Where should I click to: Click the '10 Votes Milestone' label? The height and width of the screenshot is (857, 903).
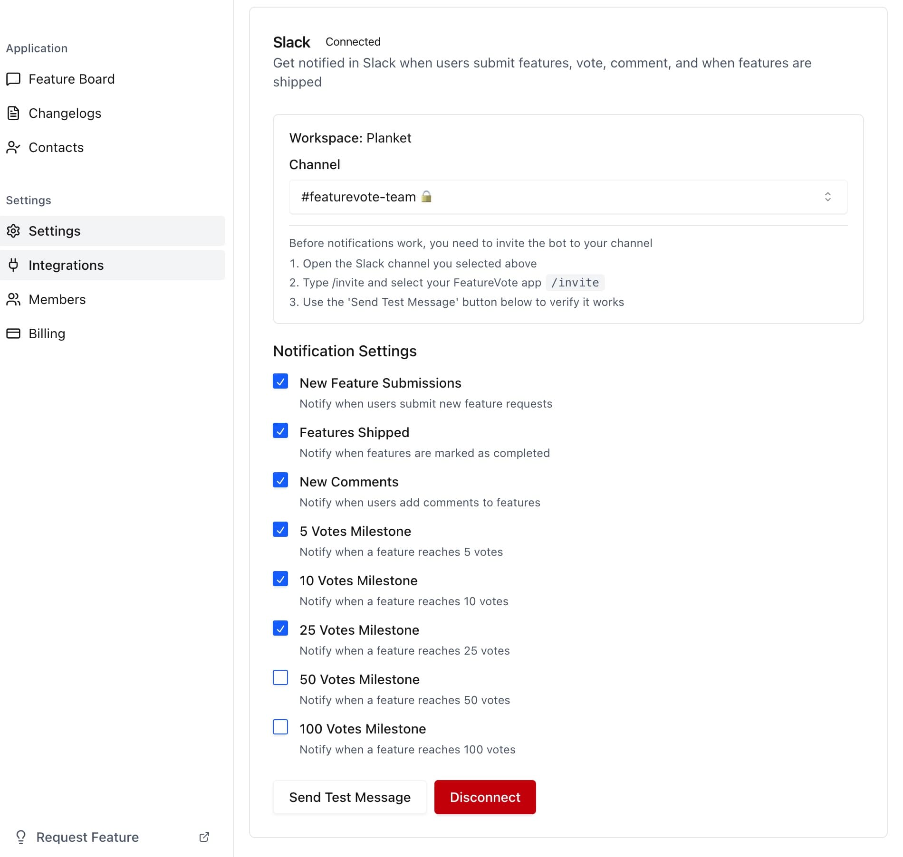click(358, 581)
